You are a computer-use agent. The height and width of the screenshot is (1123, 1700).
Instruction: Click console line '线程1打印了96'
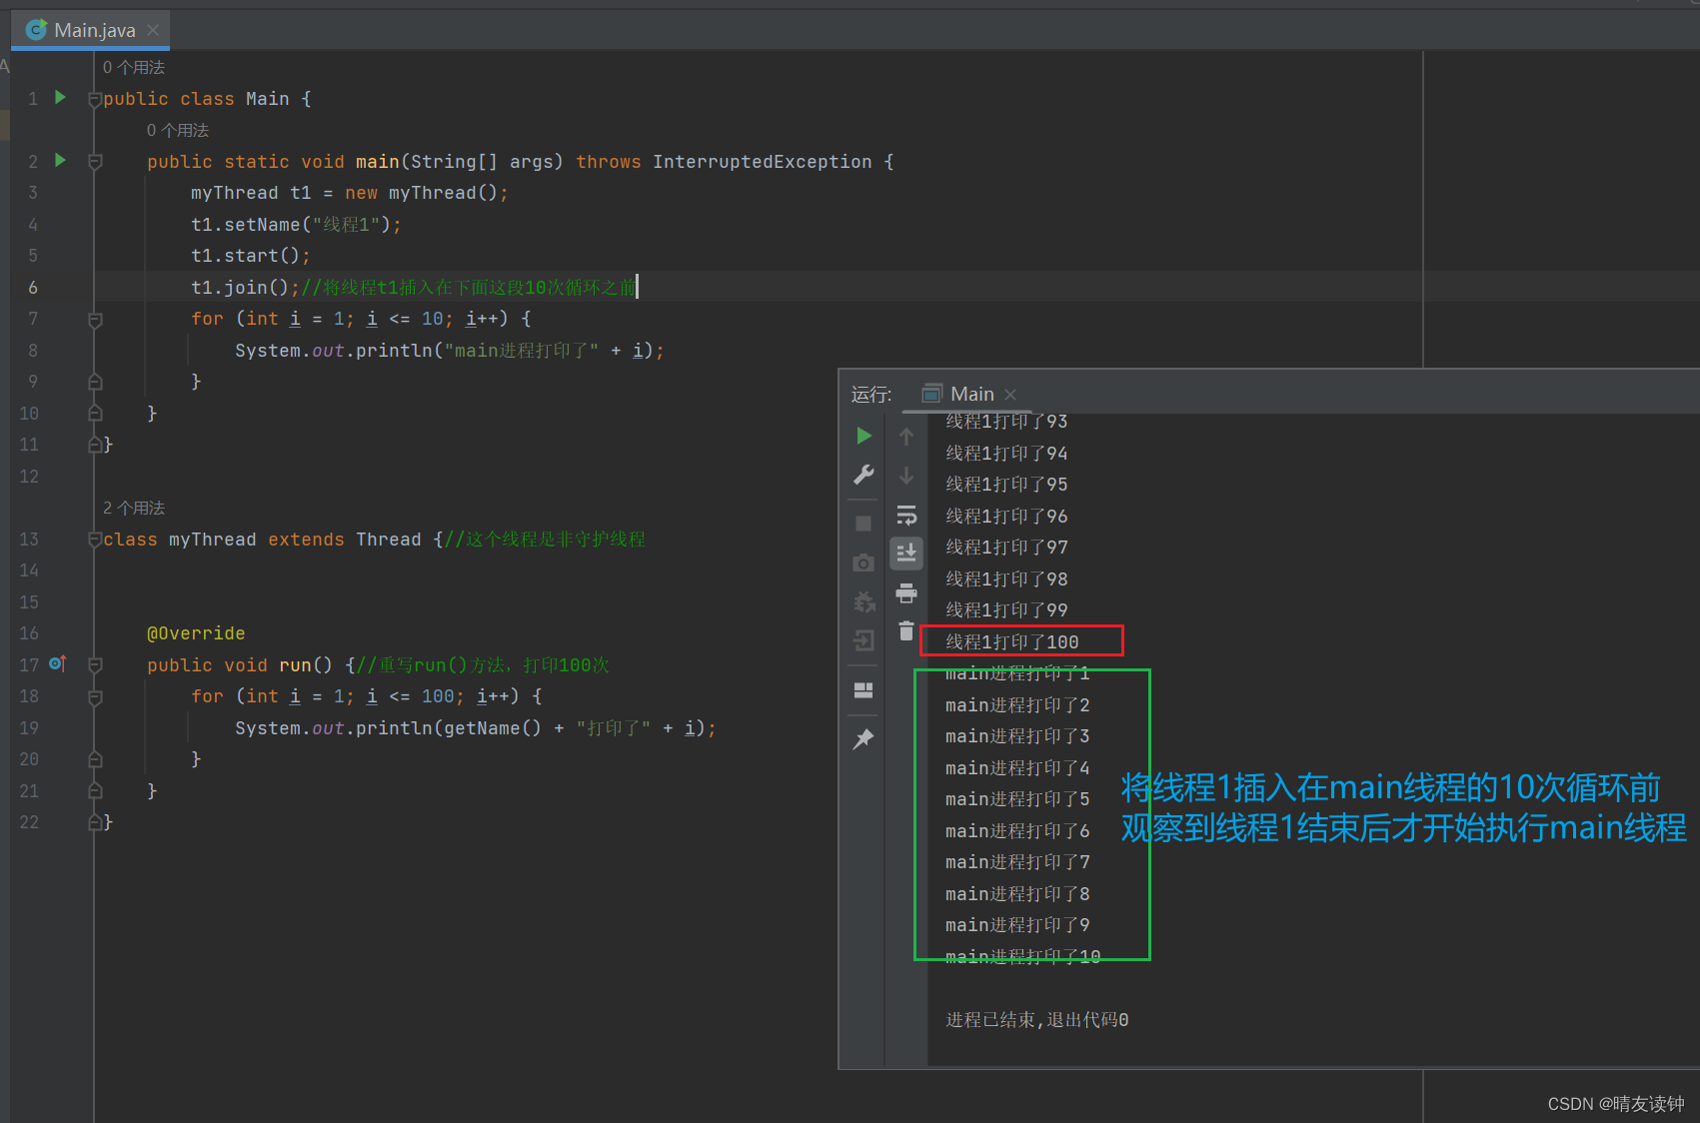(1006, 516)
